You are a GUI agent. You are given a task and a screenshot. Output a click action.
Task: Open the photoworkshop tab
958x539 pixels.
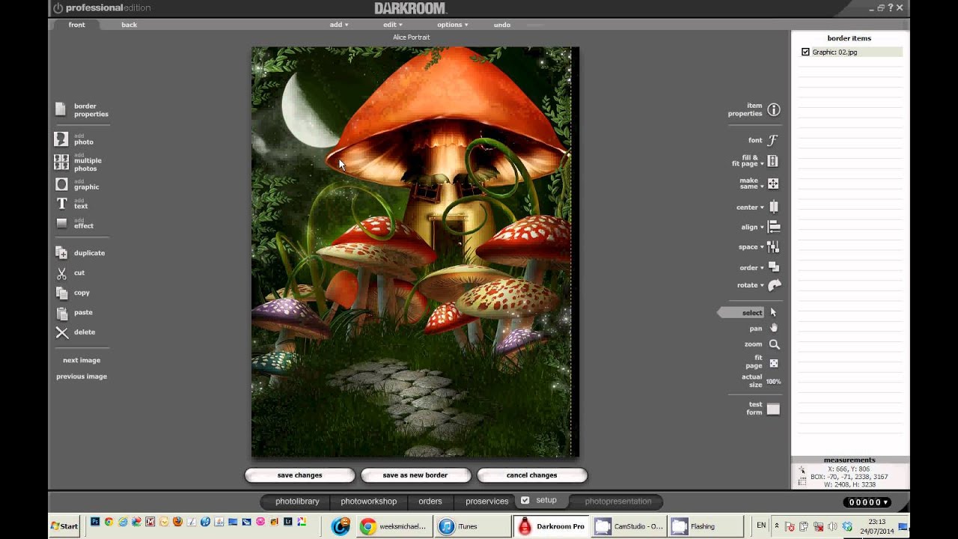368,501
